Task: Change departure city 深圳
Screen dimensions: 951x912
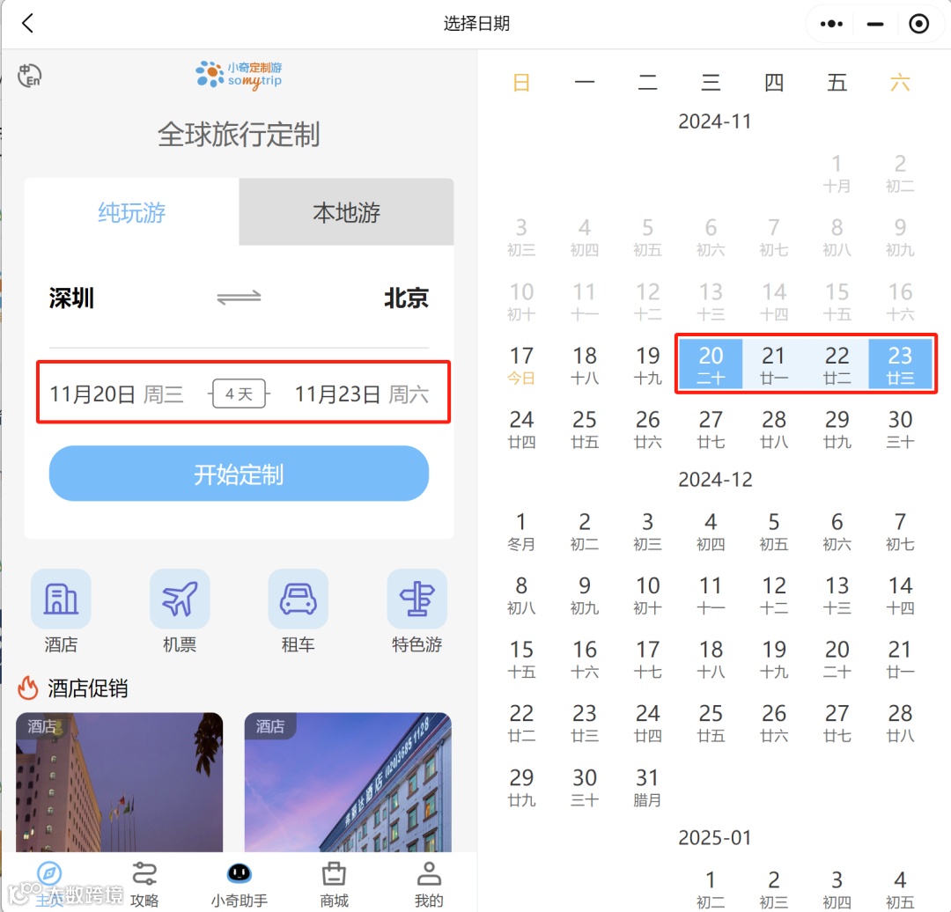Action: tap(71, 298)
